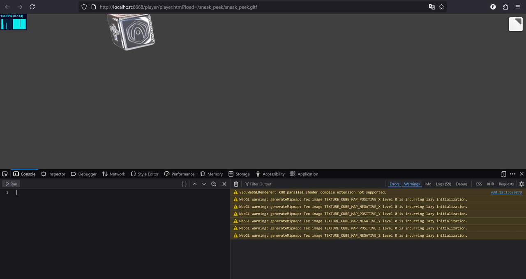This screenshot has height=279, width=526.
Task: Open the Firefox application menu
Action: [x=517, y=7]
